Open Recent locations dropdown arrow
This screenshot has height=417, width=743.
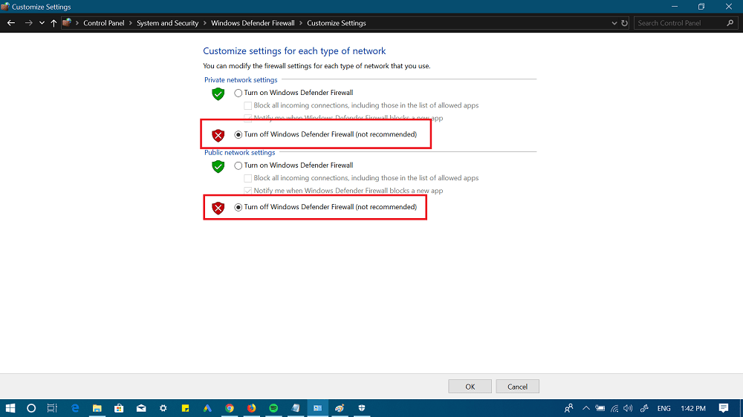coord(42,23)
